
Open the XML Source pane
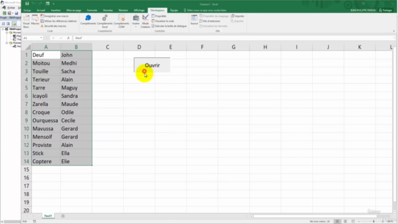click(194, 20)
